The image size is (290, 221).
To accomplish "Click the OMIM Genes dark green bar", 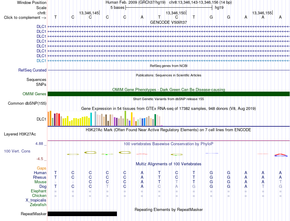I will (x=169, y=94).
